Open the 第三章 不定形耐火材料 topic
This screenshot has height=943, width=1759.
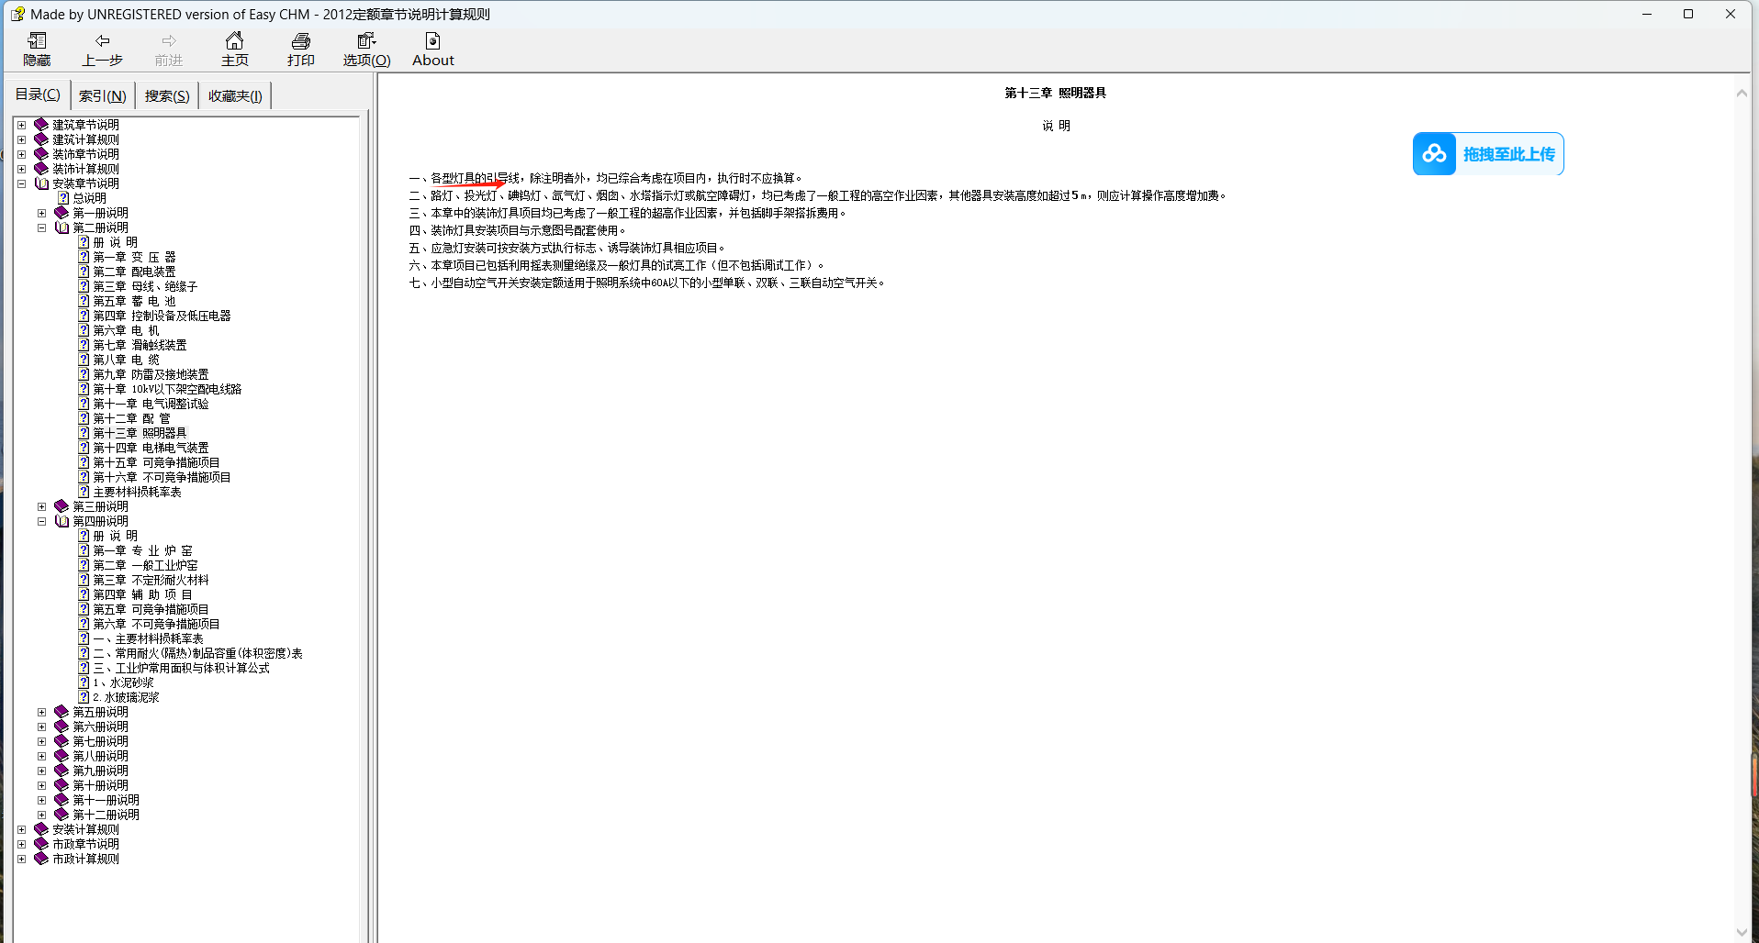coord(151,580)
